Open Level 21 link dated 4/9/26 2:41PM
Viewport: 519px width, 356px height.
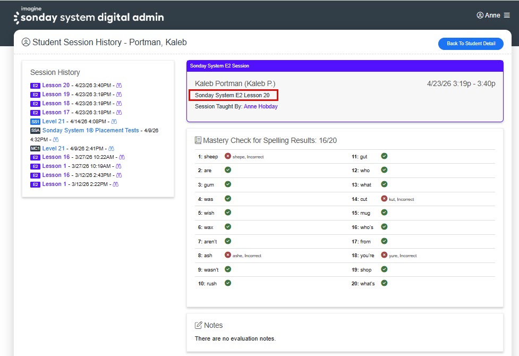click(53, 148)
